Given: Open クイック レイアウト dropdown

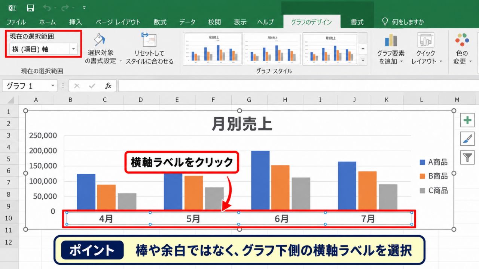Looking at the screenshot, I should point(426,49).
